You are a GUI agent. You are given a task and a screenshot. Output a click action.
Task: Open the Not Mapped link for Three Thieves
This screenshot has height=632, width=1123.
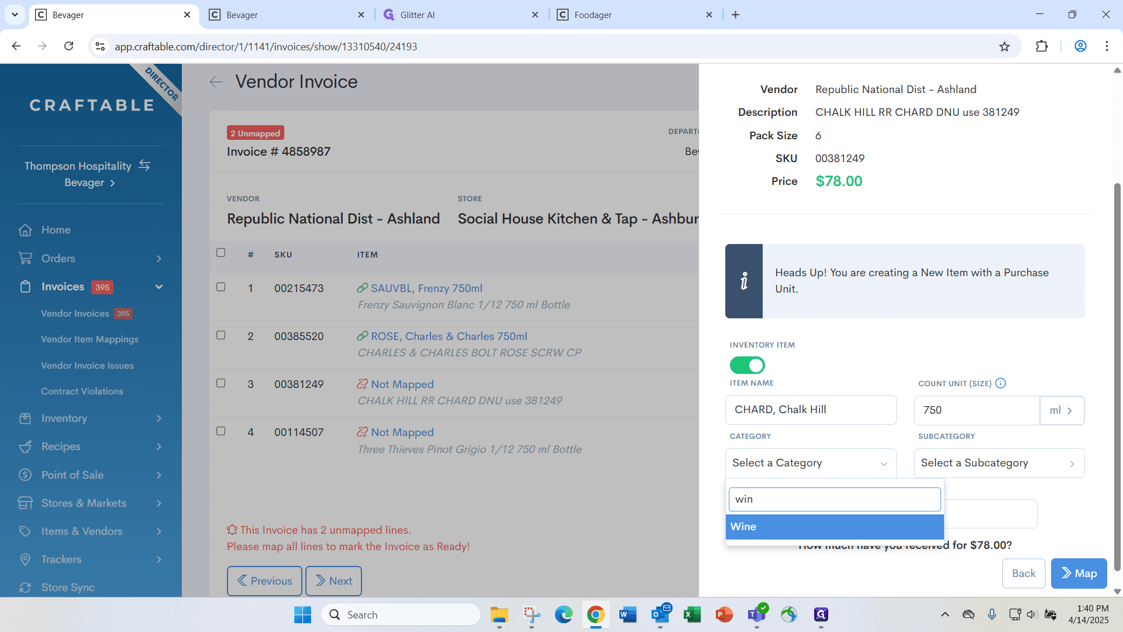pyautogui.click(x=402, y=432)
